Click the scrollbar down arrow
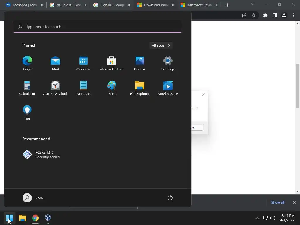300x225 pixels. coord(297,192)
